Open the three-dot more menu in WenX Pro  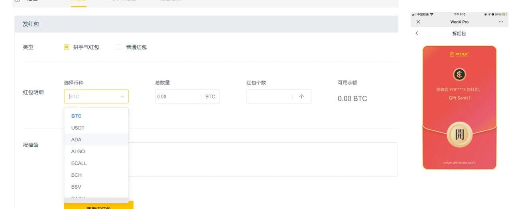501,22
